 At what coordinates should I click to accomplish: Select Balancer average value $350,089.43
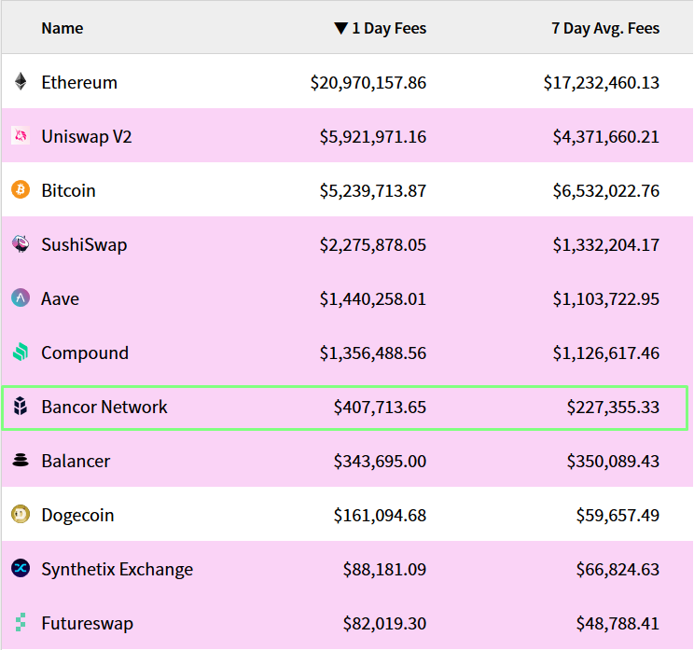click(614, 461)
